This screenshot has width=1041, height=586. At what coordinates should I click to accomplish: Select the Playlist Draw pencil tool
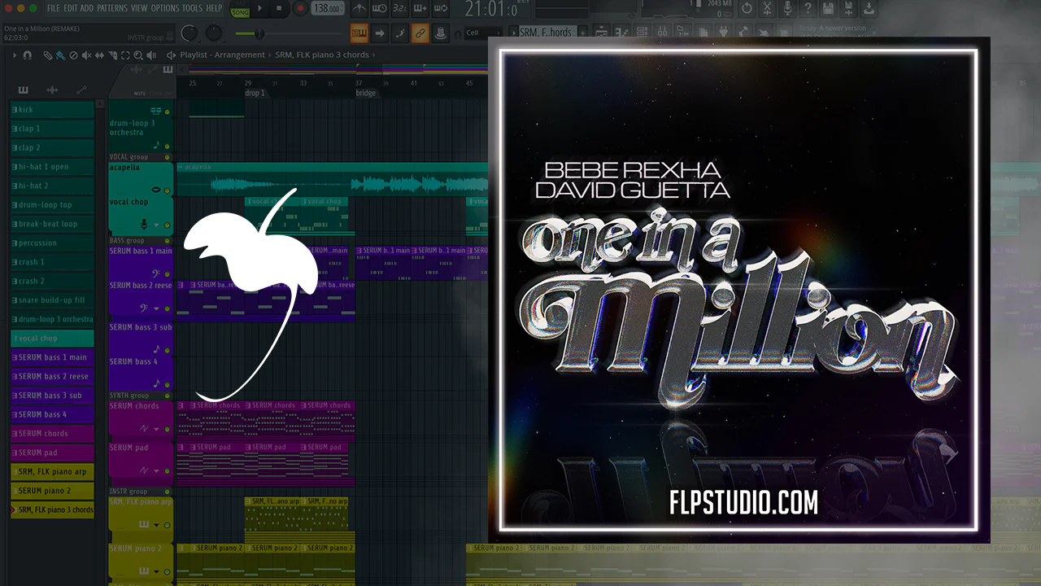click(48, 55)
